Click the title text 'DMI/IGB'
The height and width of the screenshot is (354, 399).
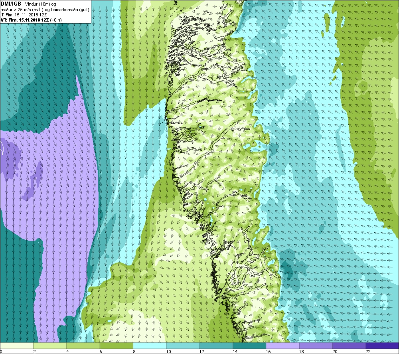pyautogui.click(x=11, y=4)
